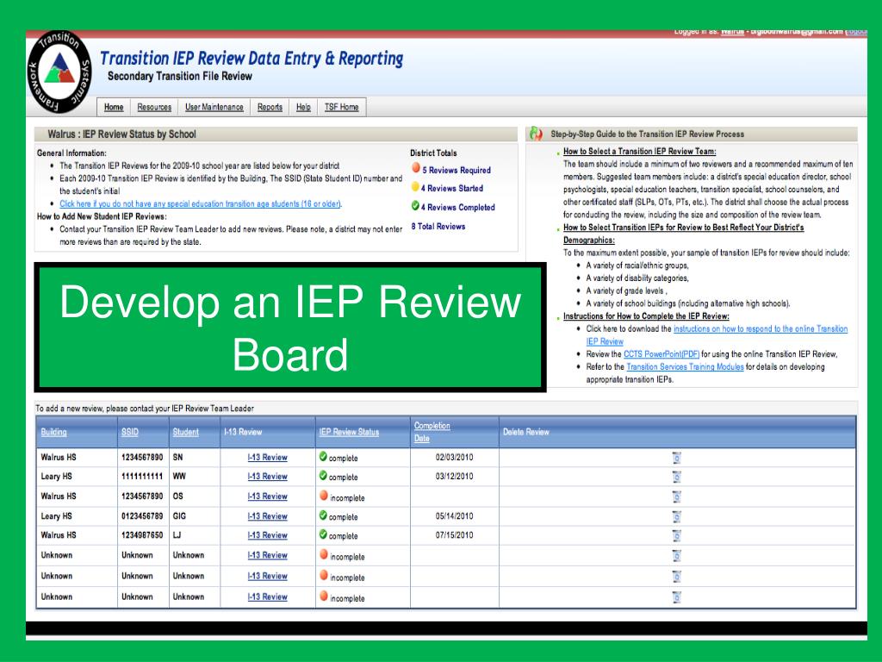Delete the review for student GIG

(677, 516)
